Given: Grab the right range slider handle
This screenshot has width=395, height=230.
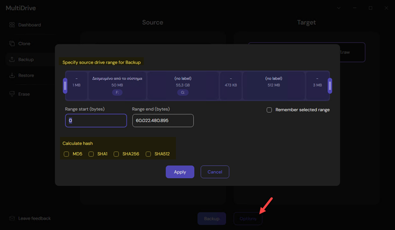Looking at the screenshot, I should pyautogui.click(x=330, y=85).
